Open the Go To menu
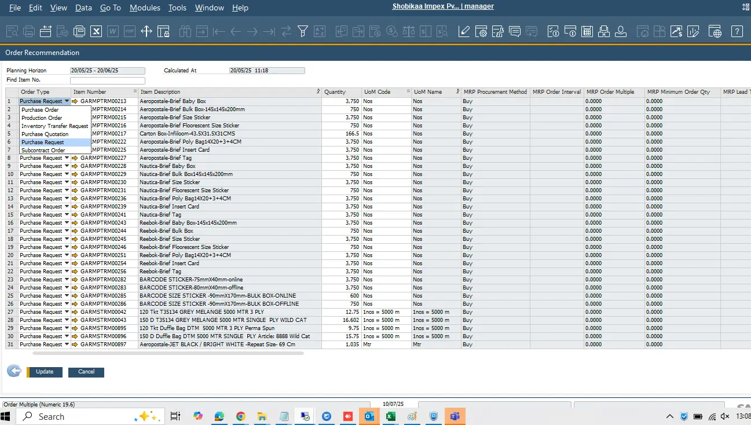The width and height of the screenshot is (751, 425). [111, 8]
